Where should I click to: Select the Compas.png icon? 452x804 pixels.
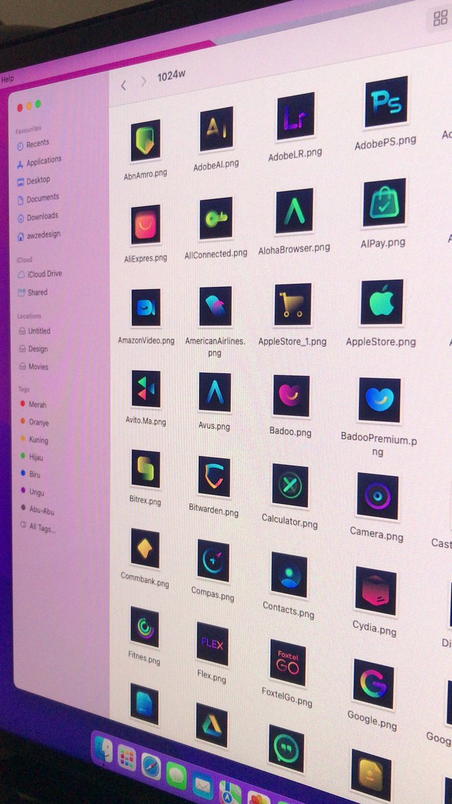(213, 561)
